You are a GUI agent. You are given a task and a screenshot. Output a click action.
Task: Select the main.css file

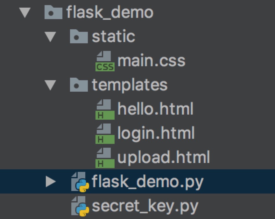(x=151, y=60)
